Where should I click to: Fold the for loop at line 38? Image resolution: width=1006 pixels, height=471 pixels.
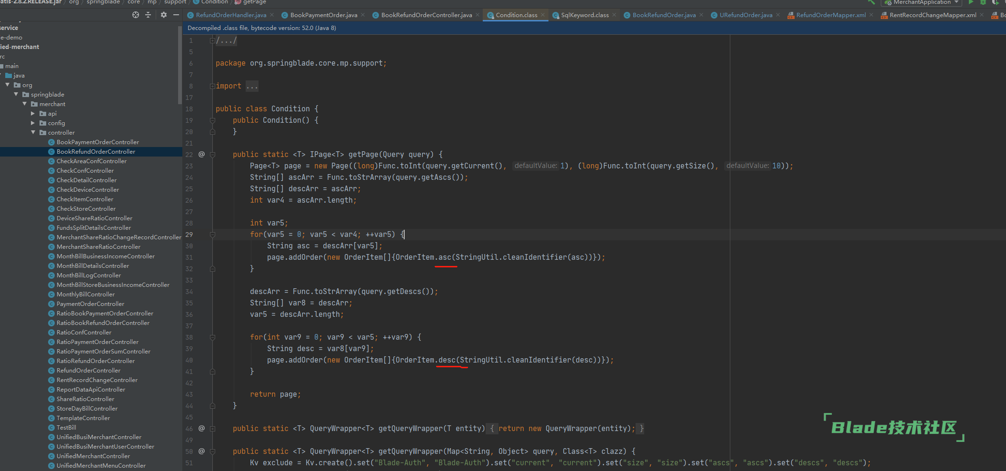(x=212, y=337)
